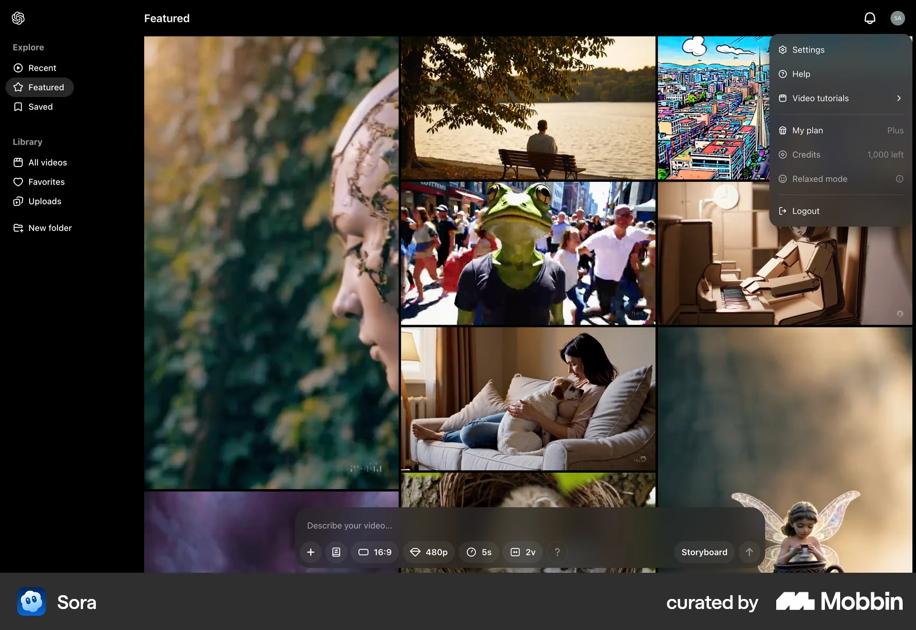Open the 480p resolution dropdown
The image size is (916, 630).
(429, 552)
